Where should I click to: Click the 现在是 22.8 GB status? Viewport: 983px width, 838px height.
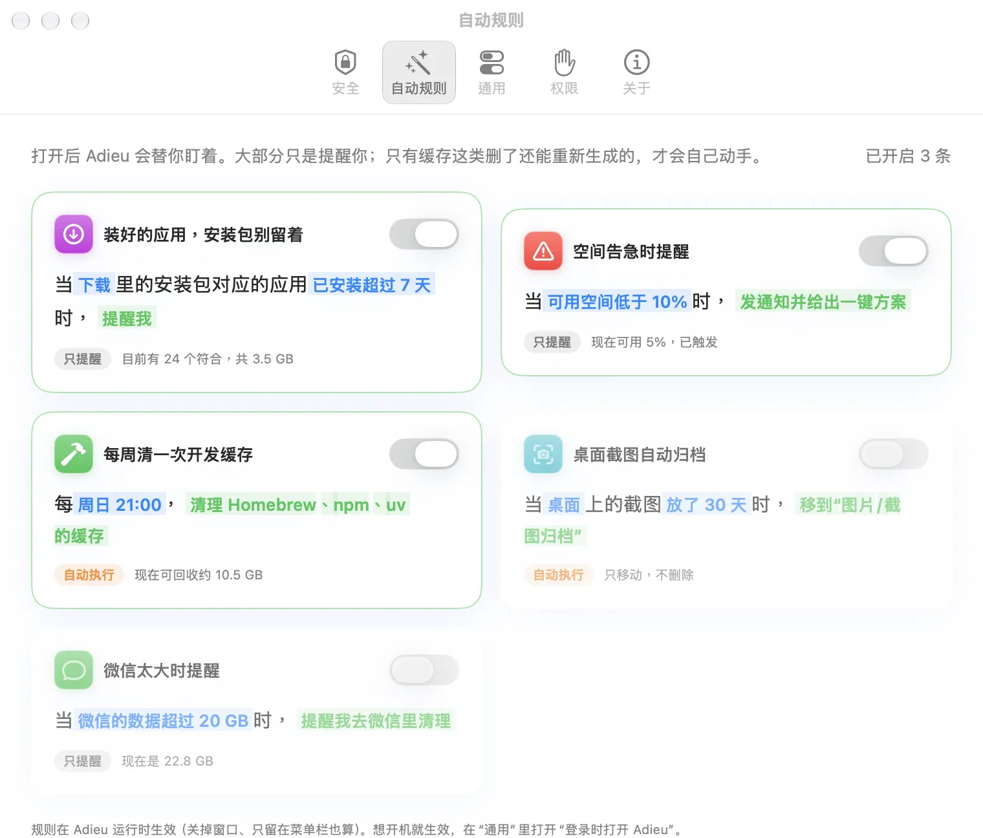[167, 761]
